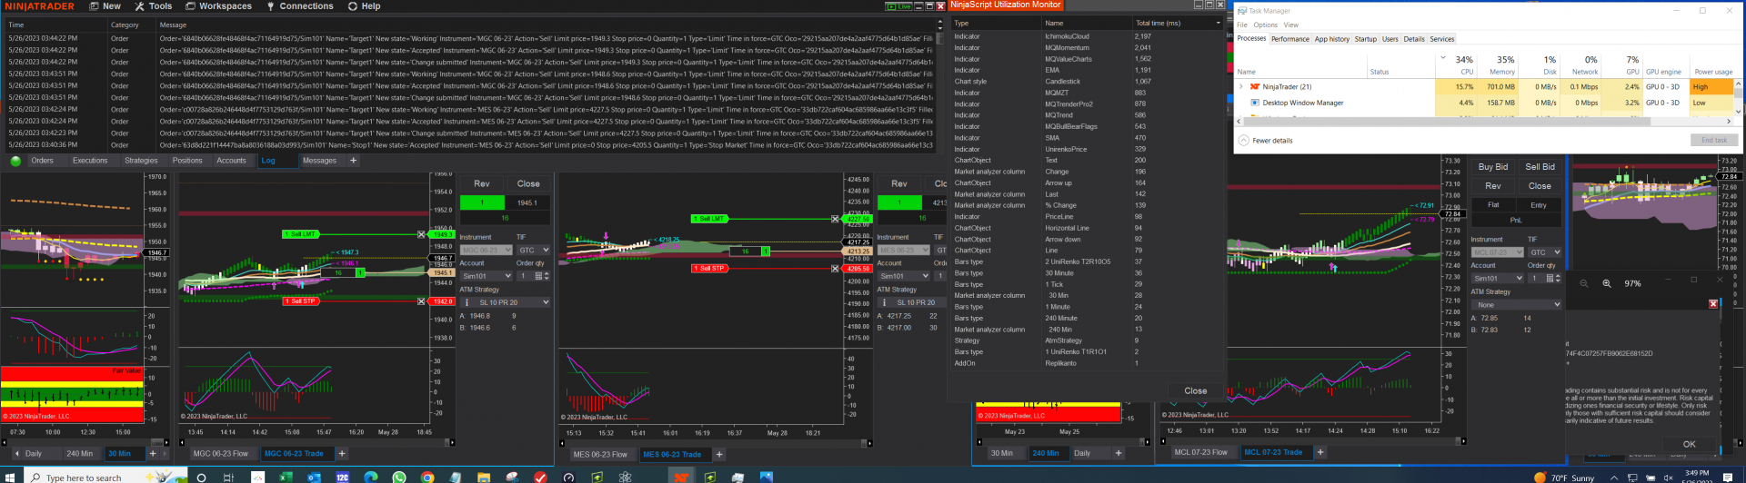
Task: Open the New menu in NinjaTrader
Action: [105, 6]
